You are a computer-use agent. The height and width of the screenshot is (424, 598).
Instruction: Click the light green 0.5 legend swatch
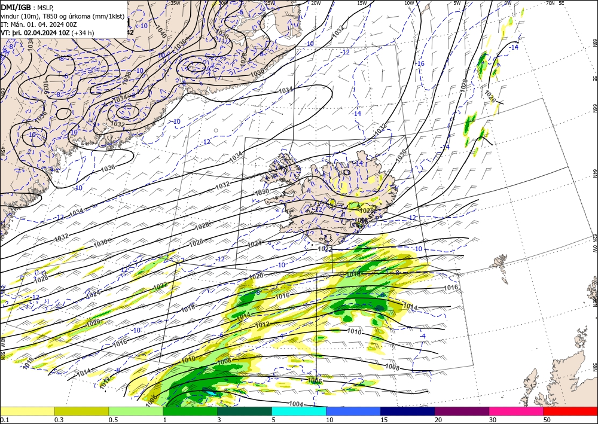click(136, 411)
